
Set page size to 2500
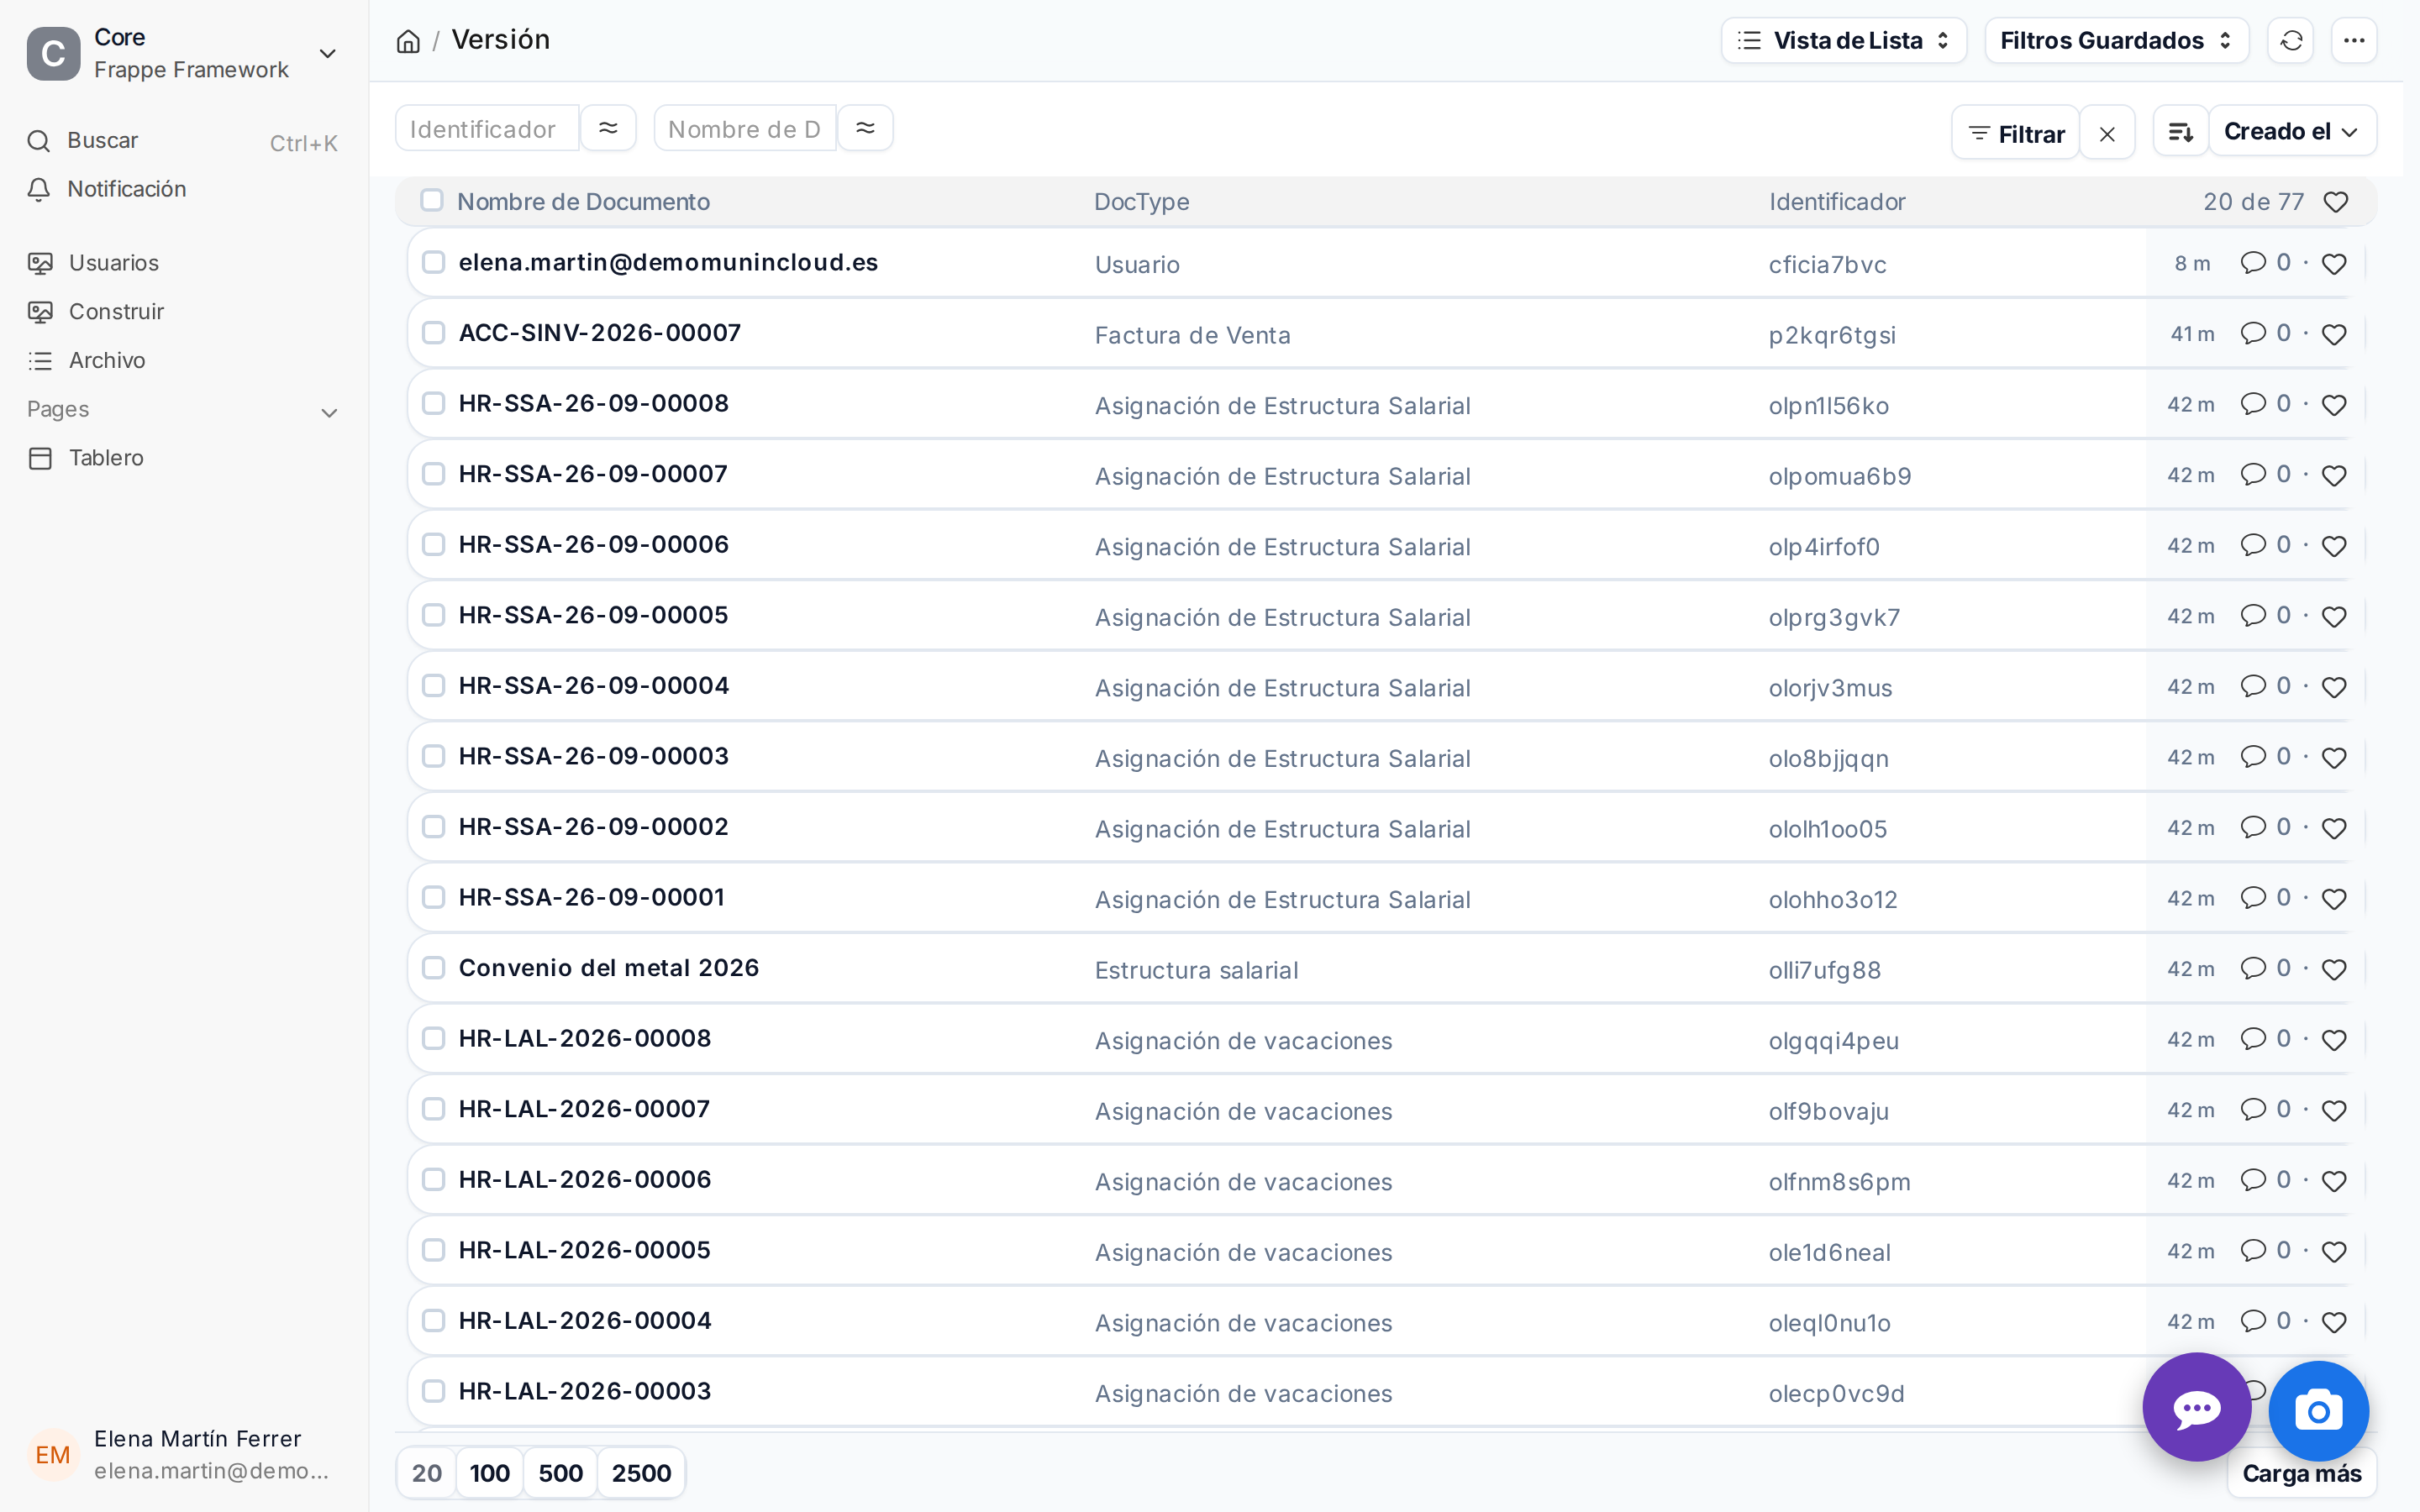pos(641,1473)
